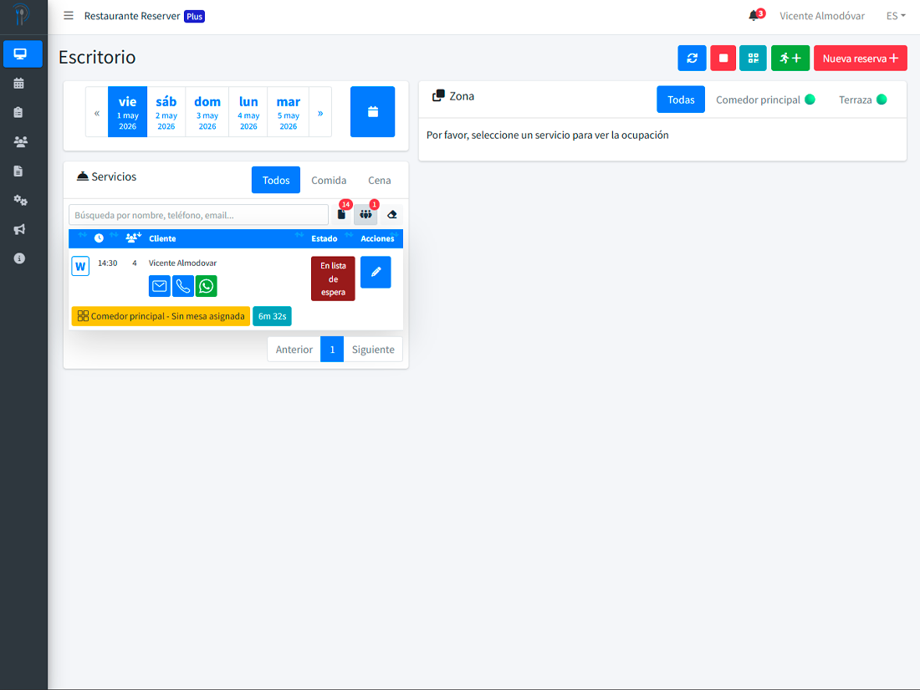Open the calendar icon in sidebar
920x690 pixels.
tap(18, 84)
